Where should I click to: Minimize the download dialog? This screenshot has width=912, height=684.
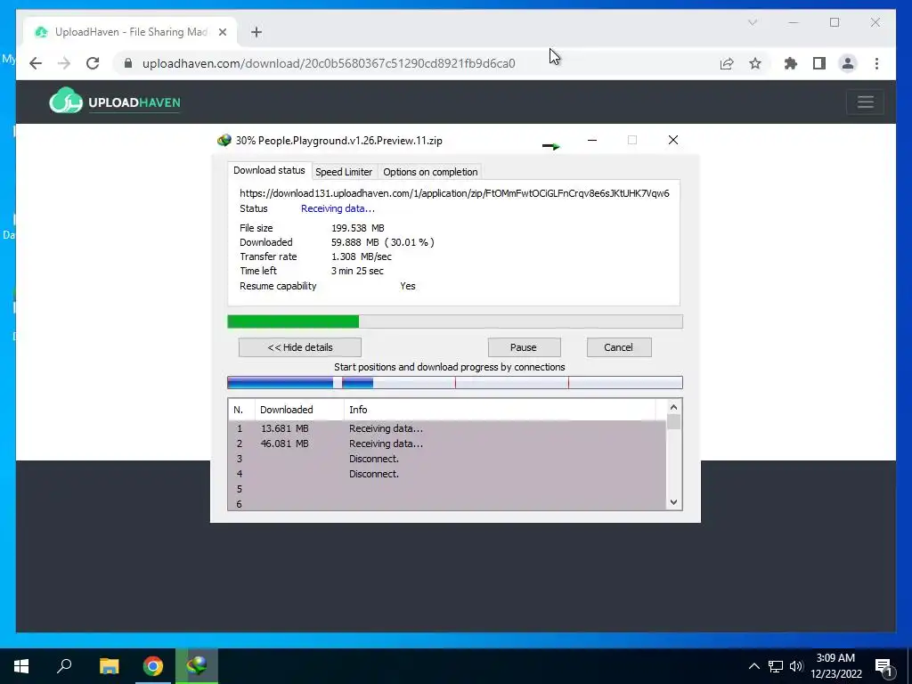pyautogui.click(x=592, y=140)
